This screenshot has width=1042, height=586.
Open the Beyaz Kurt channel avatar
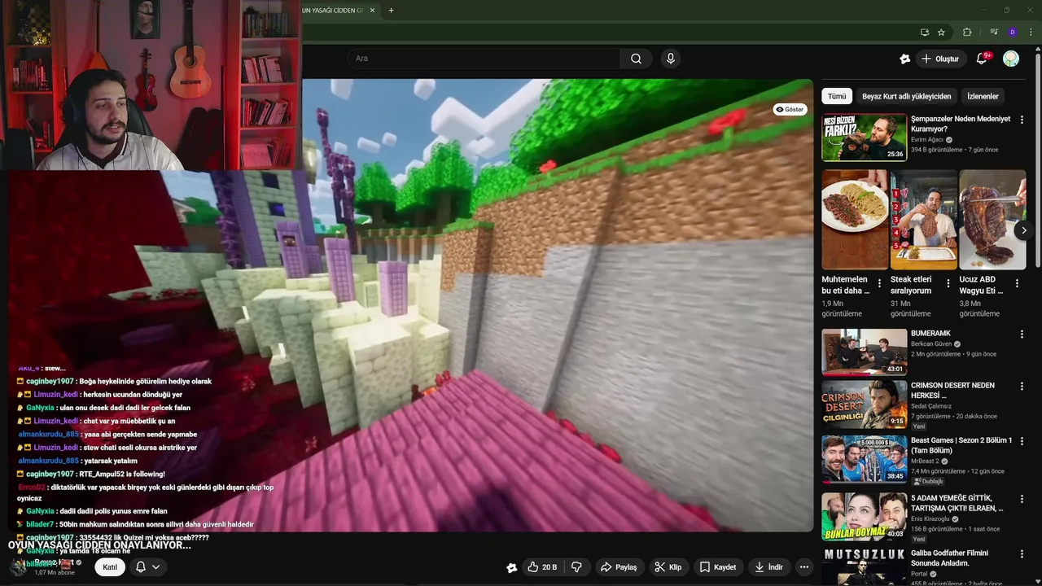tap(18, 566)
